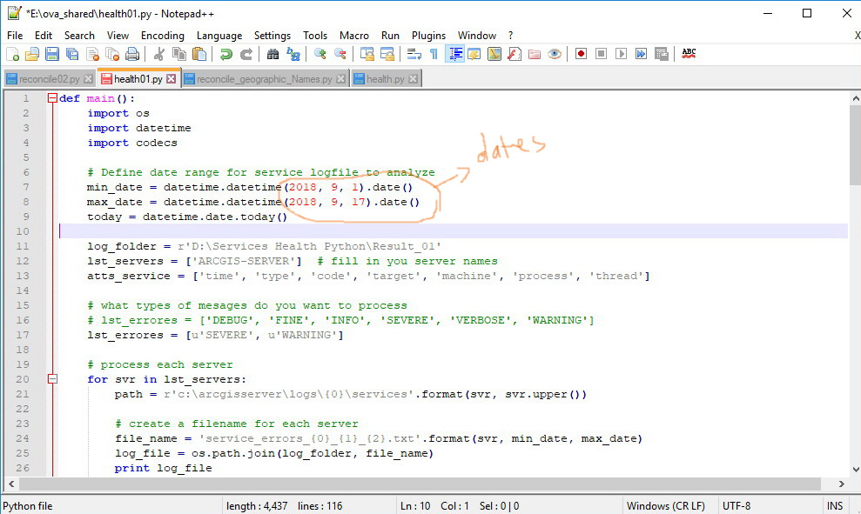Image resolution: width=861 pixels, height=514 pixels.
Task: Toggle Folder as Workspace panel
Action: 535,54
